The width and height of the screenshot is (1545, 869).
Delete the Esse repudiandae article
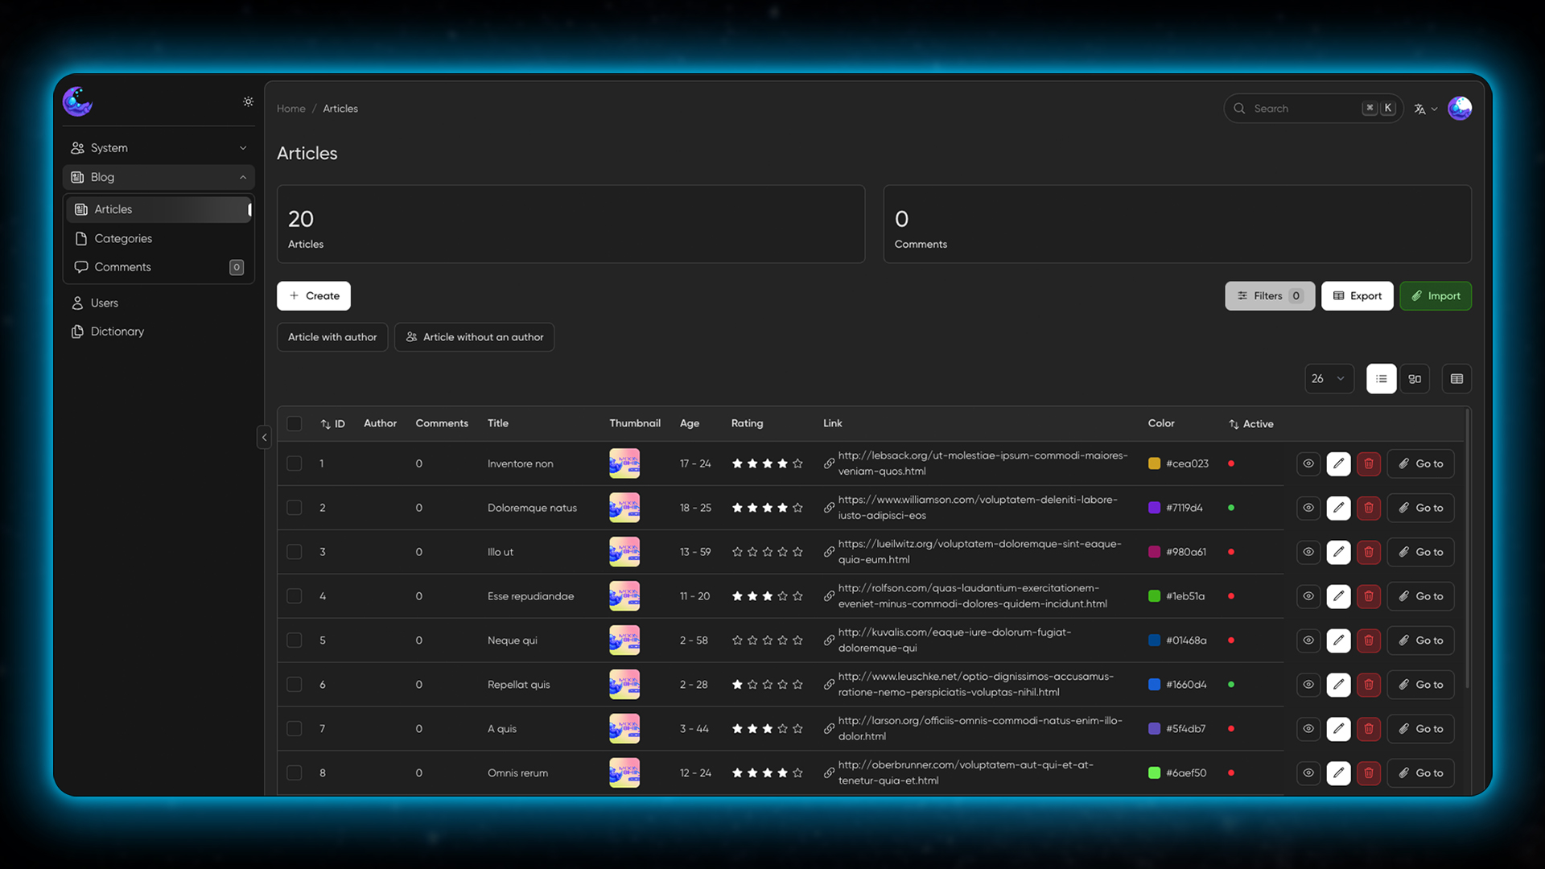coord(1368,596)
